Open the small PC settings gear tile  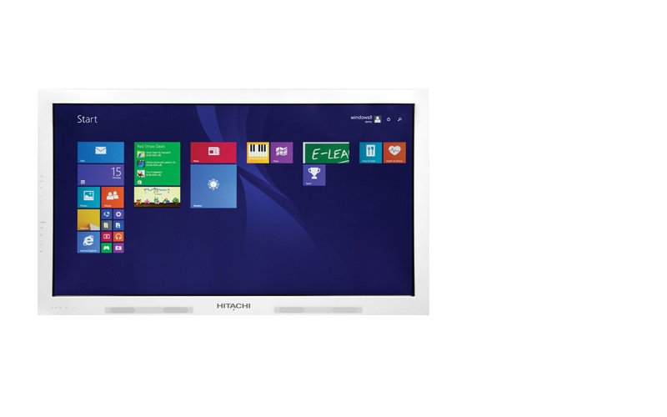pyautogui.click(x=118, y=214)
